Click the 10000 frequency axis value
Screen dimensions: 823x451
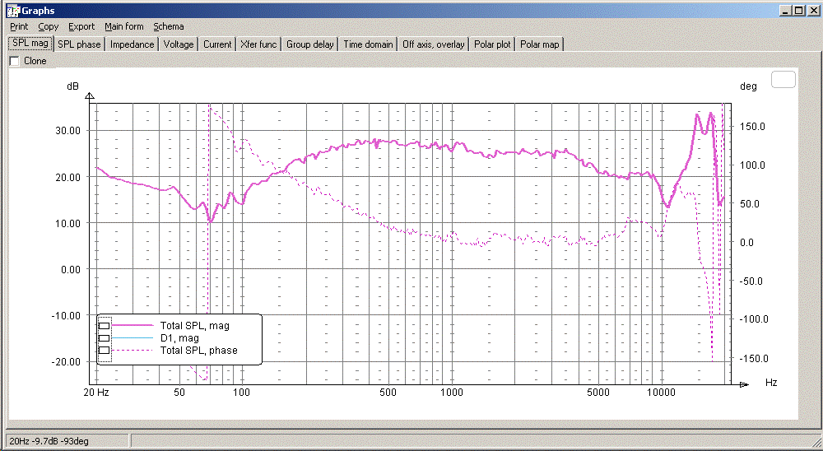click(661, 393)
